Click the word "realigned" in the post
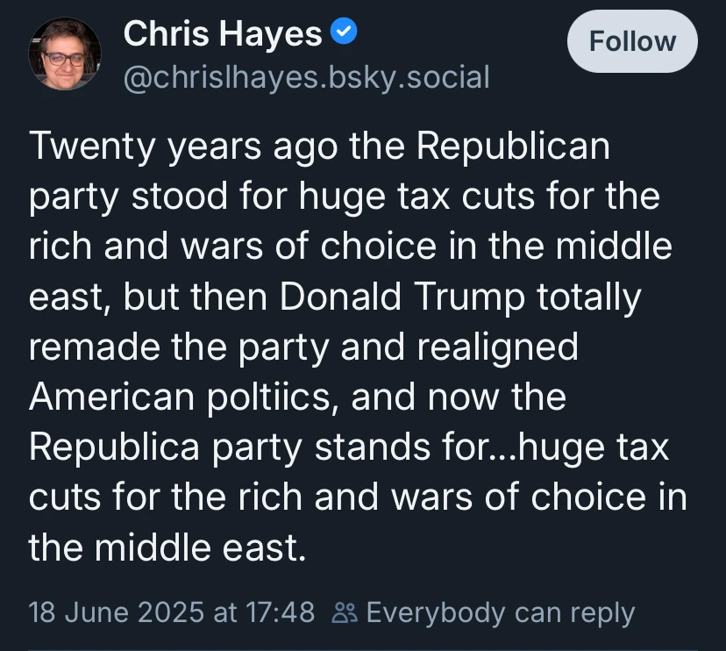The image size is (726, 651). click(x=496, y=347)
